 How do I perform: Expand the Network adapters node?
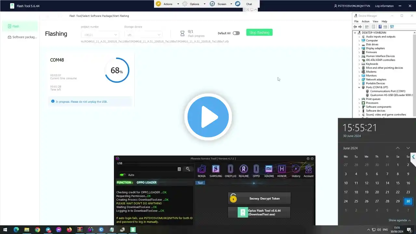click(x=359, y=80)
